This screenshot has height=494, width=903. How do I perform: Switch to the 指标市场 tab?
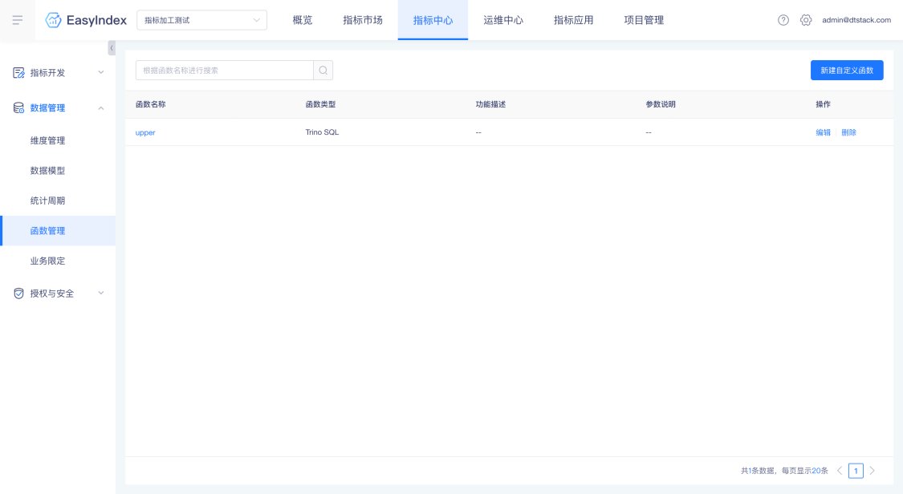[x=363, y=20]
